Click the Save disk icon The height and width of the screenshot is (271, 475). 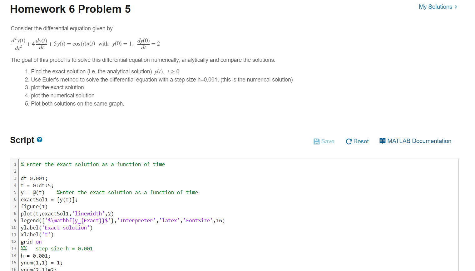tap(316, 141)
